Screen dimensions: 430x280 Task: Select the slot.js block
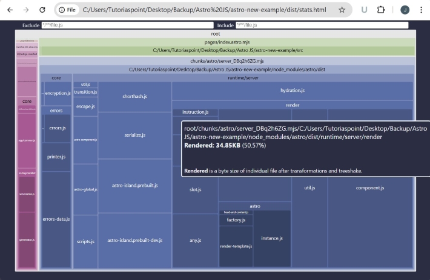pyautogui.click(x=196, y=190)
